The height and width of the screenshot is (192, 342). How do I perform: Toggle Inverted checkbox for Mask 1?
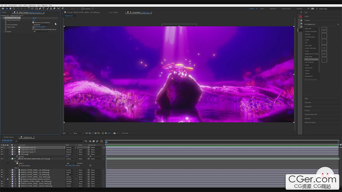(76, 163)
